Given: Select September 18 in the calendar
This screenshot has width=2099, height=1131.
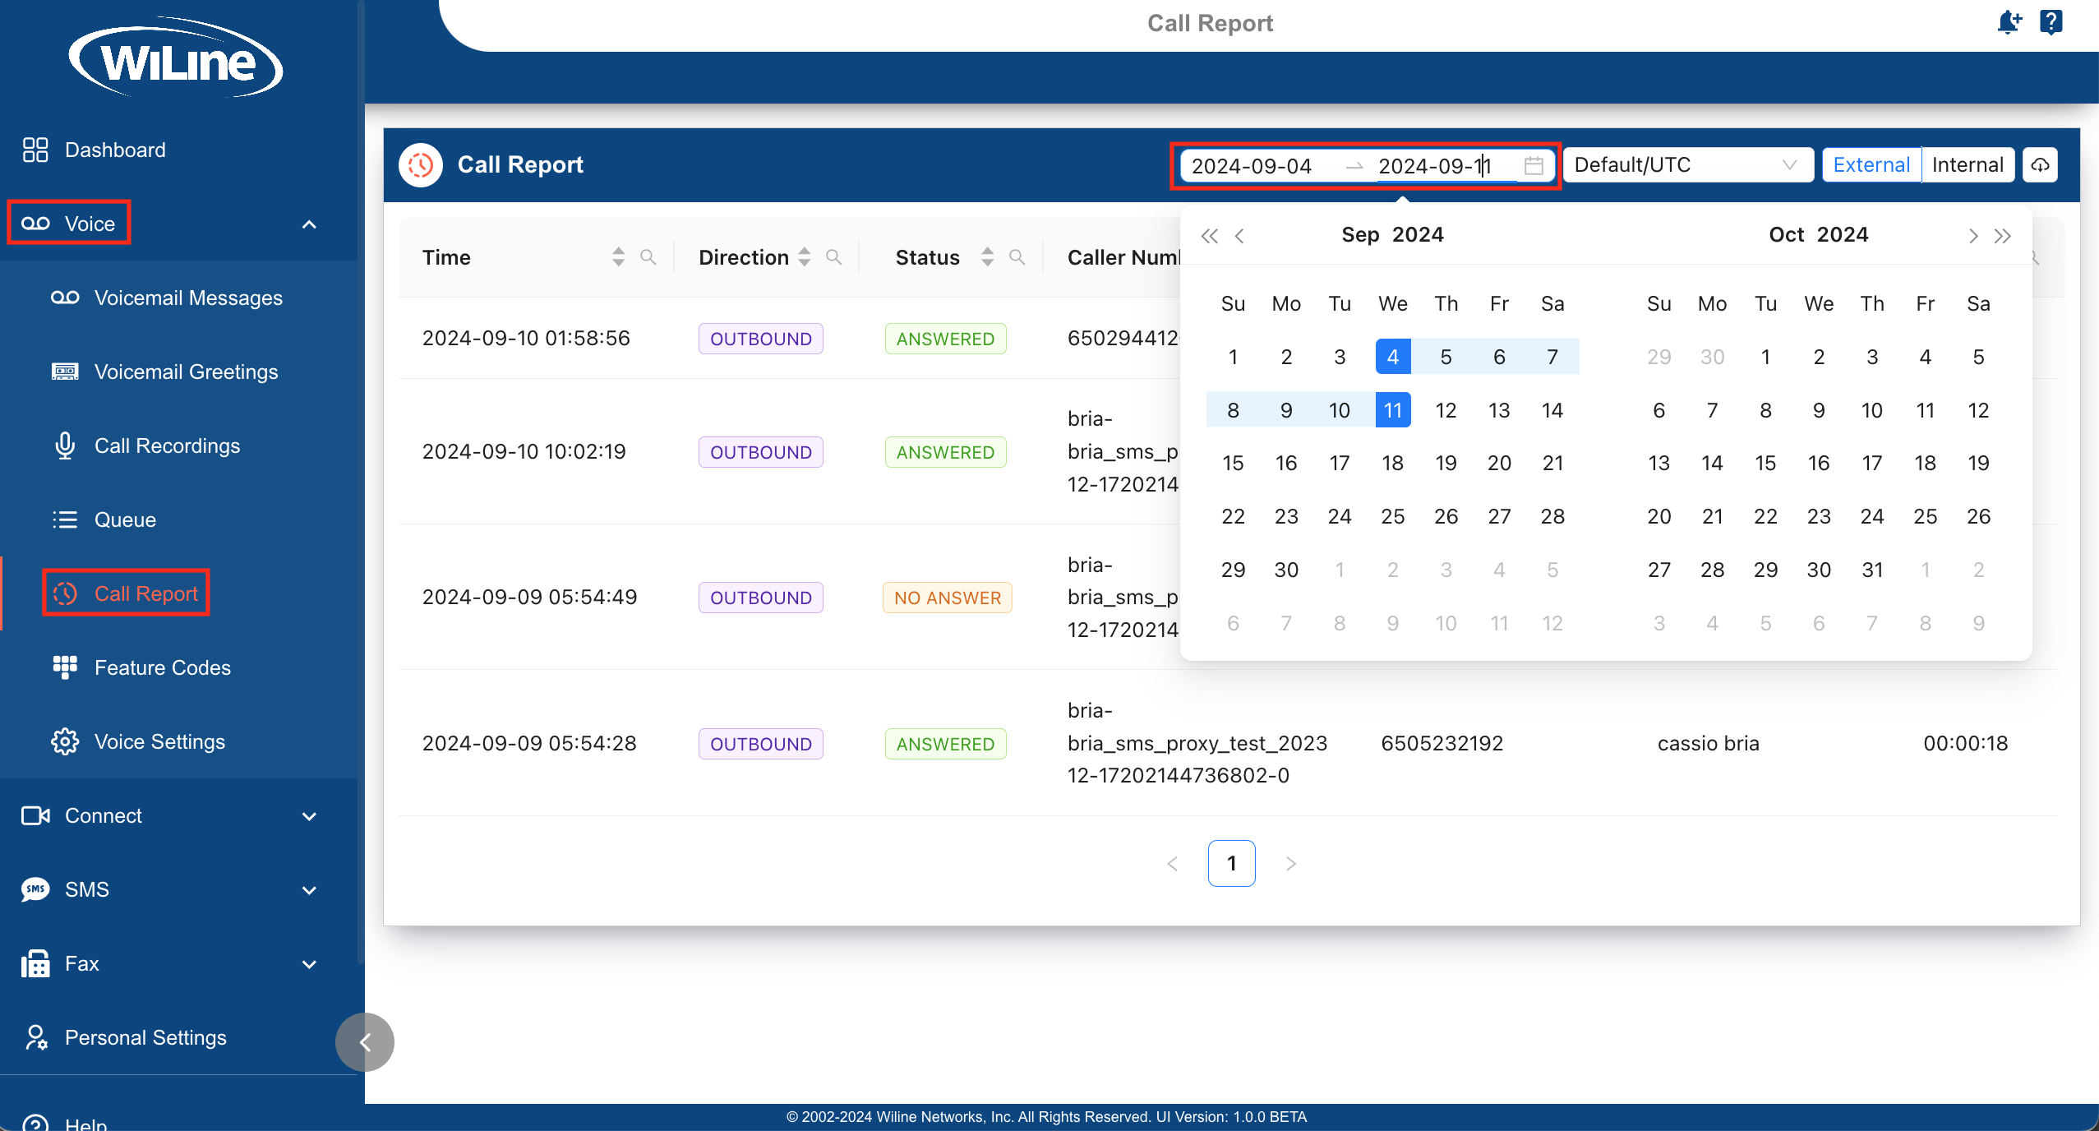Looking at the screenshot, I should pos(1392,463).
